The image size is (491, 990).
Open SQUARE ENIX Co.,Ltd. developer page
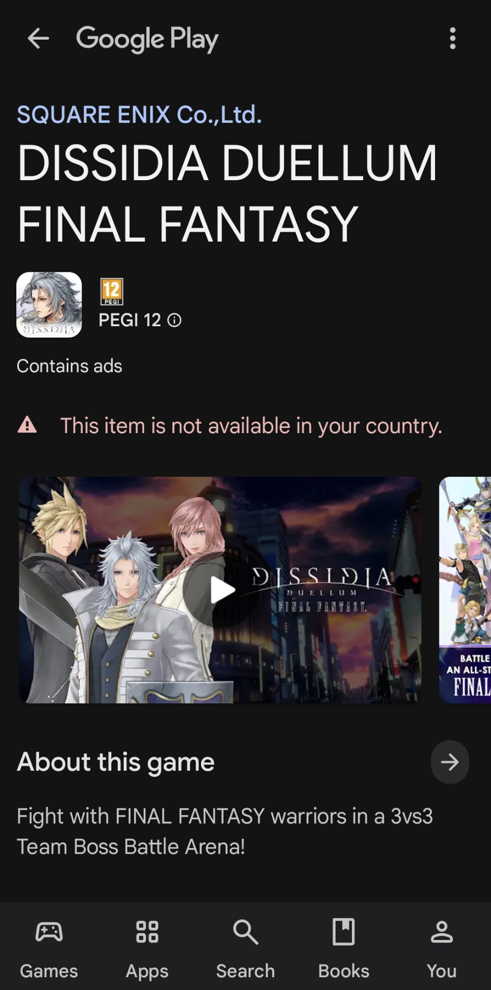coord(139,114)
